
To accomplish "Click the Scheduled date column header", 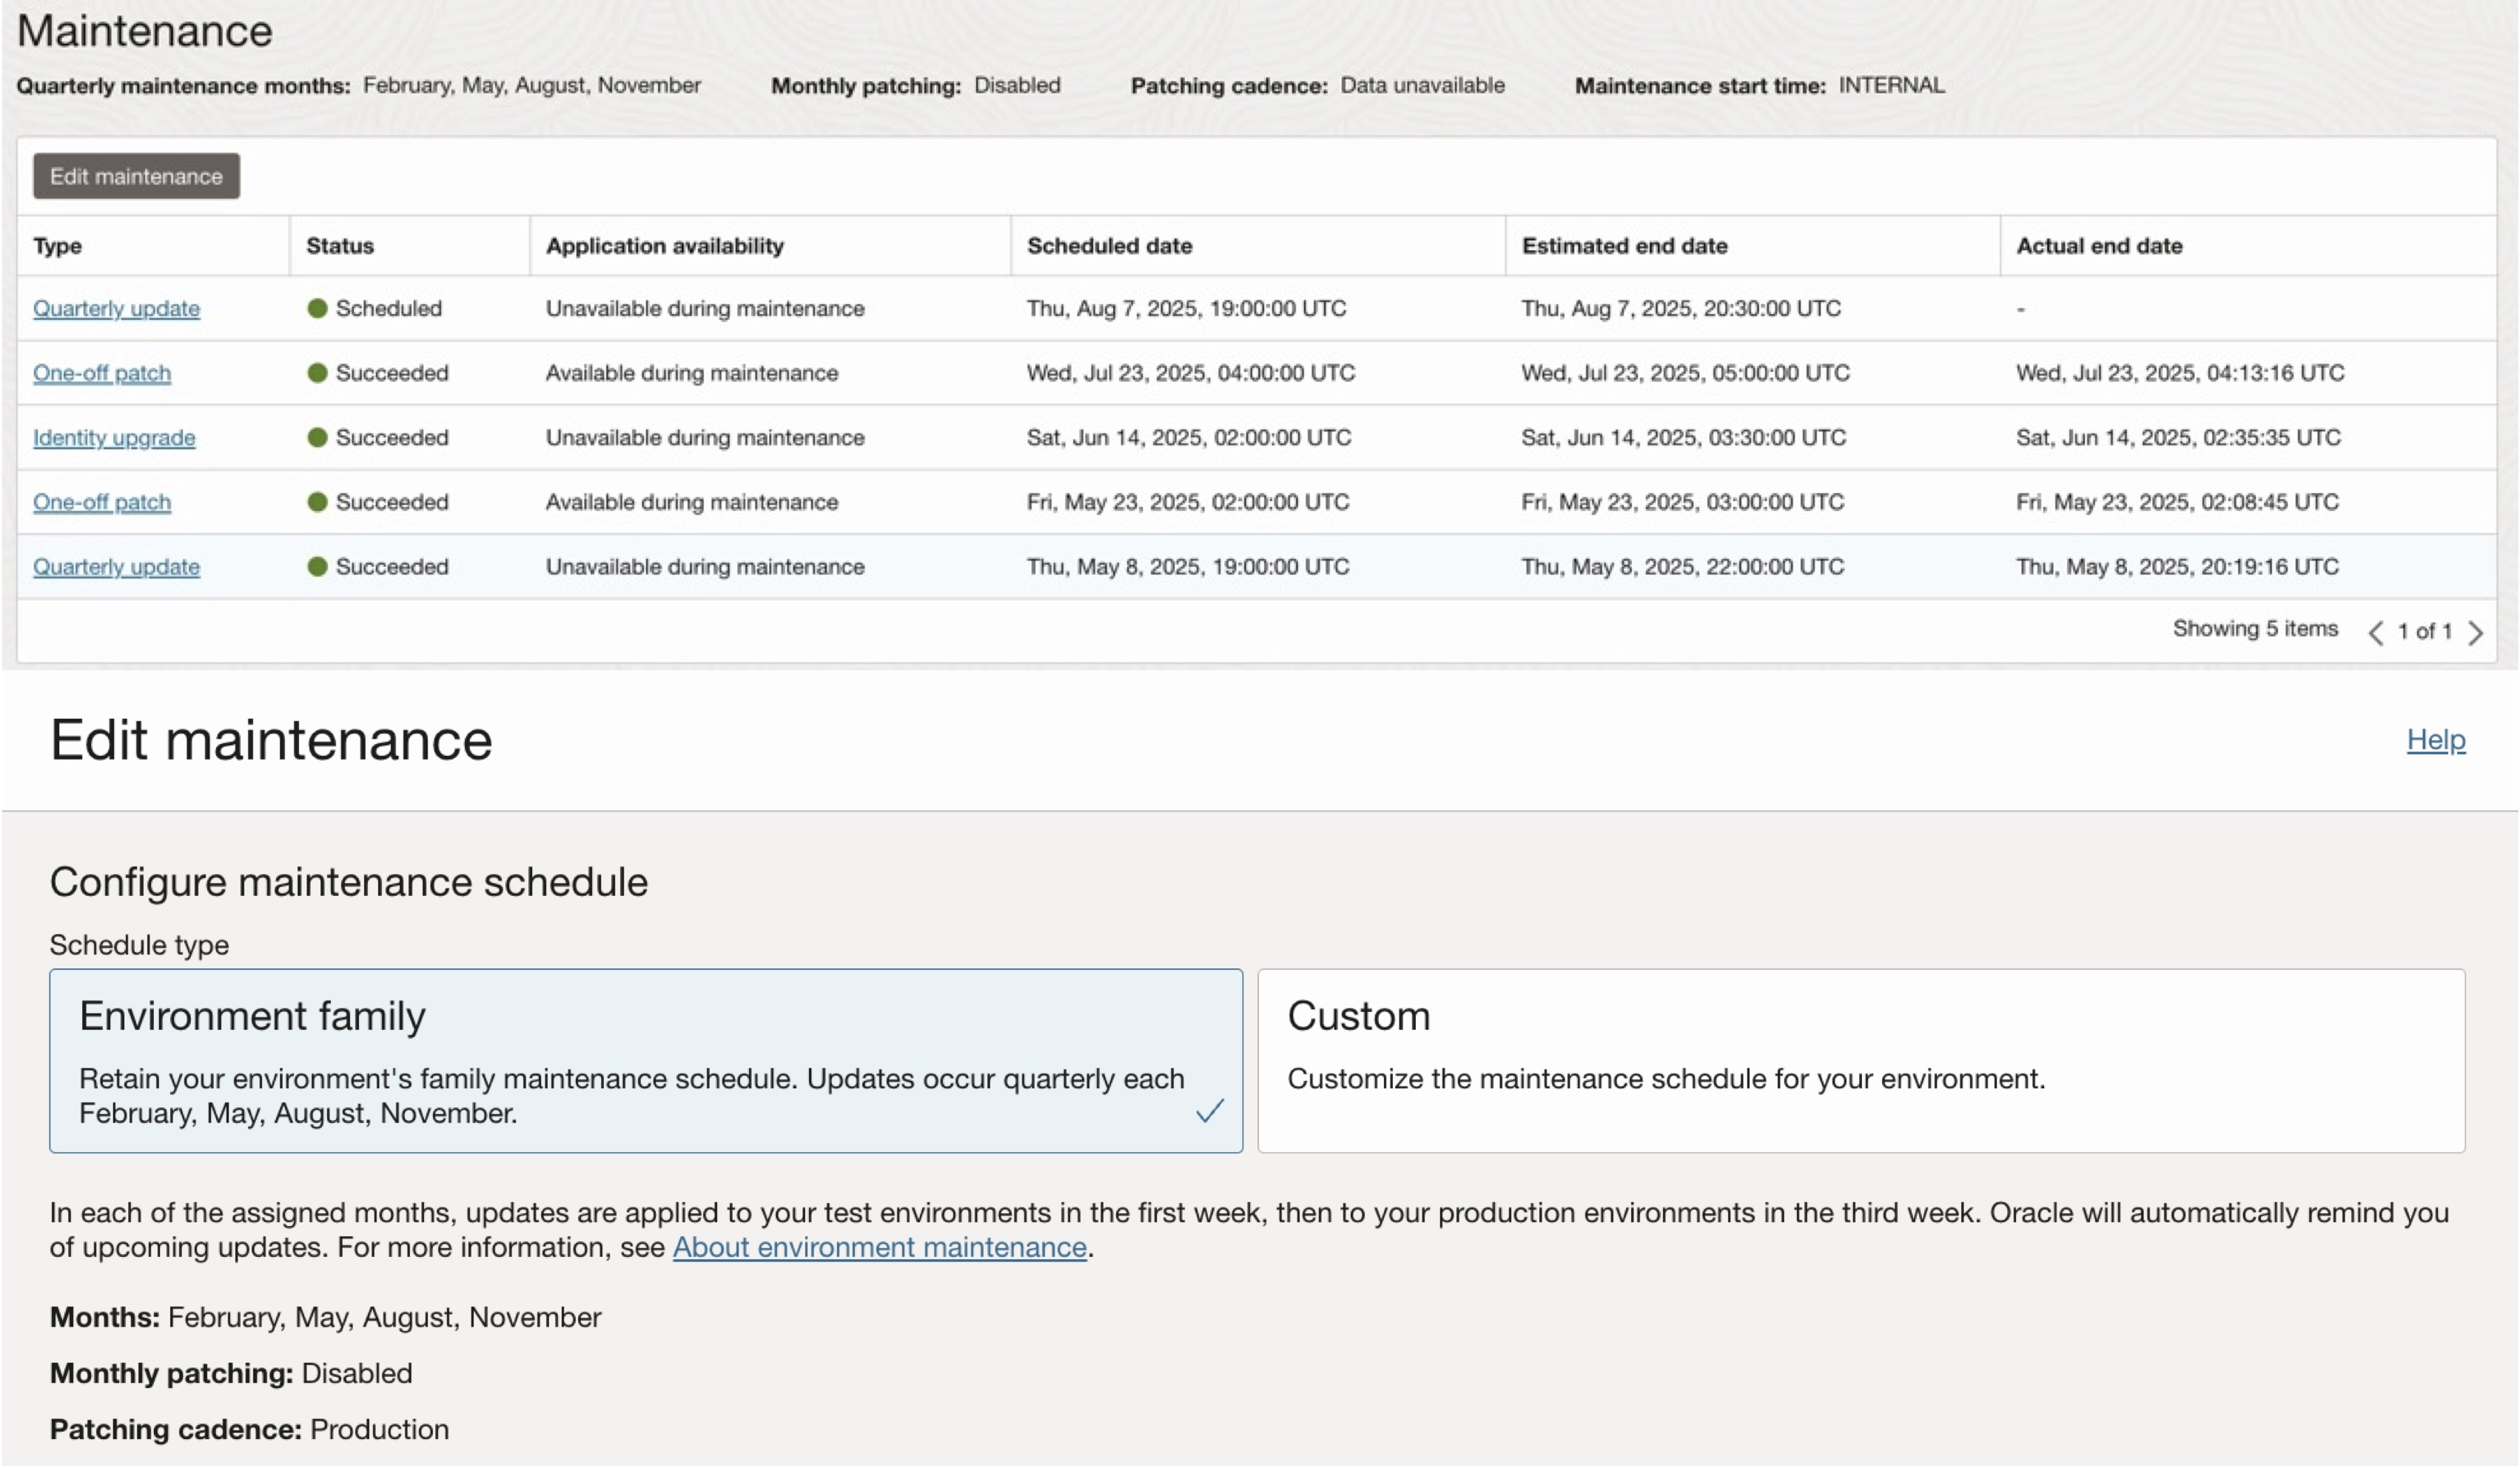I will tap(1109, 246).
